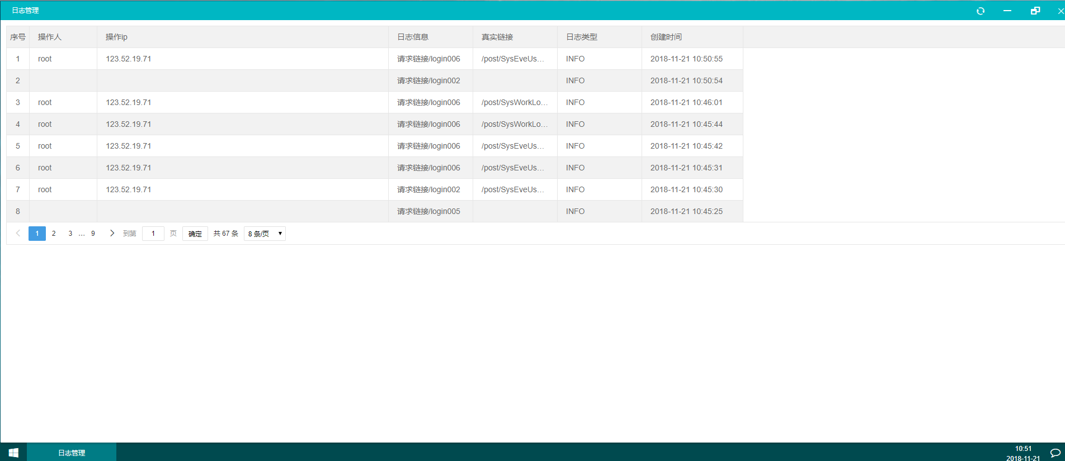
Task: Go to previous page arrow in pagination
Action: click(18, 233)
